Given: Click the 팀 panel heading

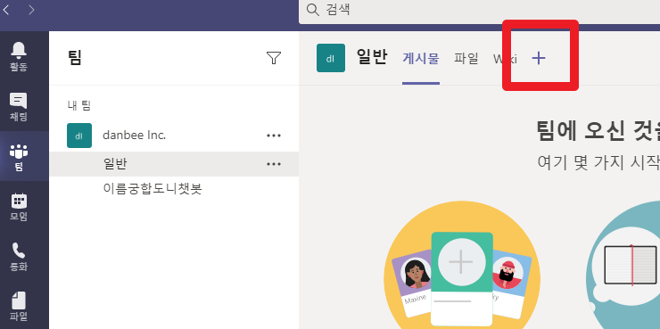Looking at the screenshot, I should point(75,58).
